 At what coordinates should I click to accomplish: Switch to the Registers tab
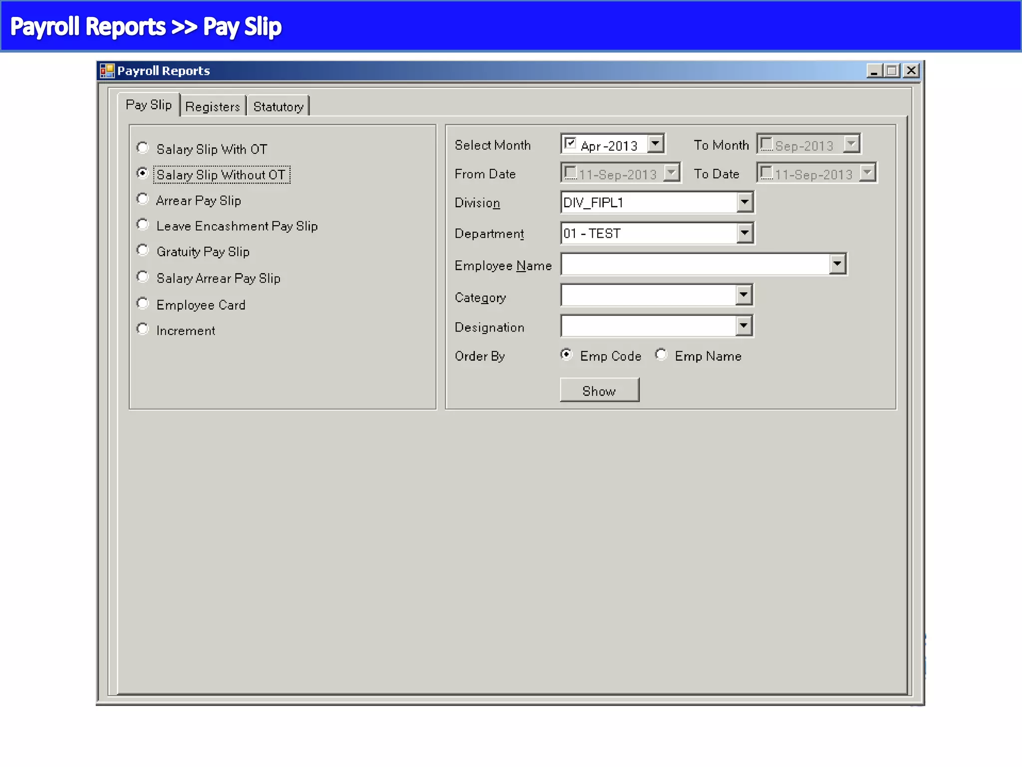click(x=213, y=106)
